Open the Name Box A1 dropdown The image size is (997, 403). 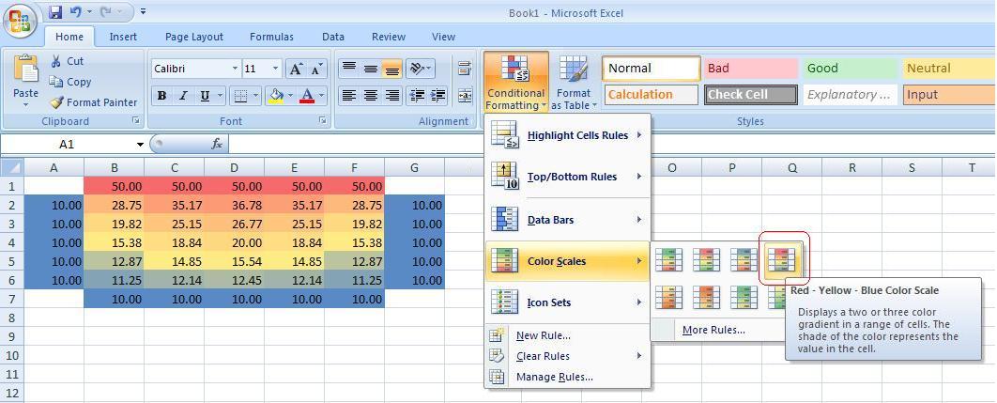(140, 145)
